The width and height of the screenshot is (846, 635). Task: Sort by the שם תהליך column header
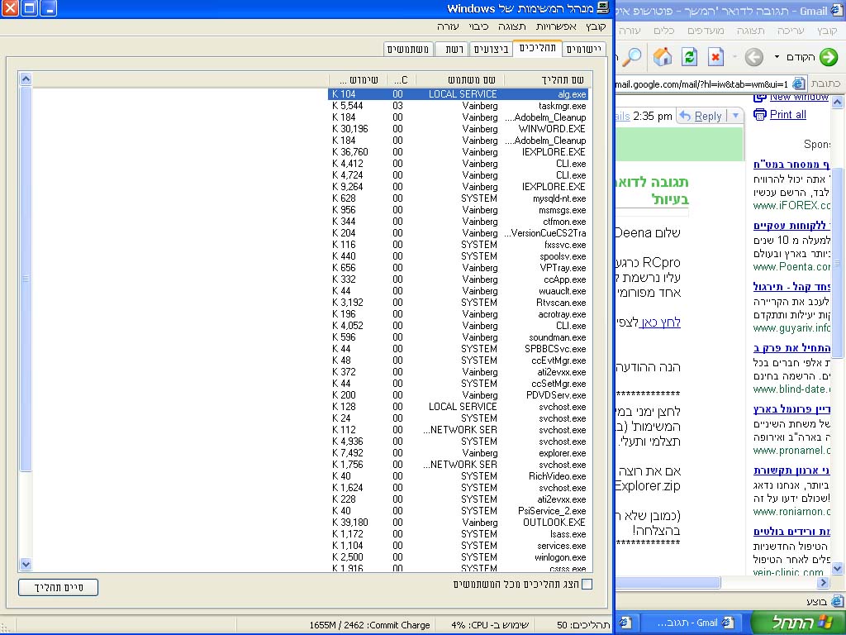[545, 79]
